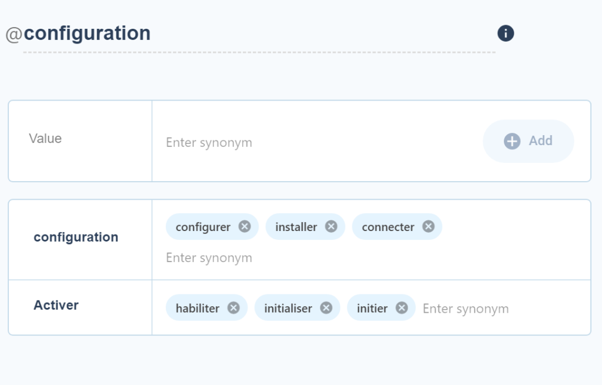Screen dimensions: 602x385
Task: Delete the habiliter synonym tag
Action: (x=233, y=308)
